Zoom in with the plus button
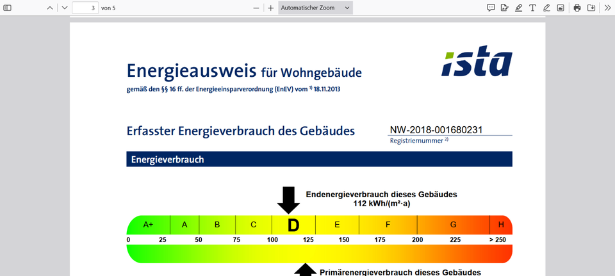The height and width of the screenshot is (276, 615). (270, 8)
